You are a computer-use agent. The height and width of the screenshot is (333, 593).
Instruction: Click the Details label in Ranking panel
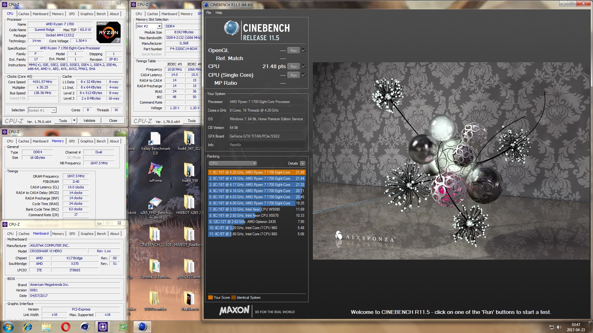[293, 163]
